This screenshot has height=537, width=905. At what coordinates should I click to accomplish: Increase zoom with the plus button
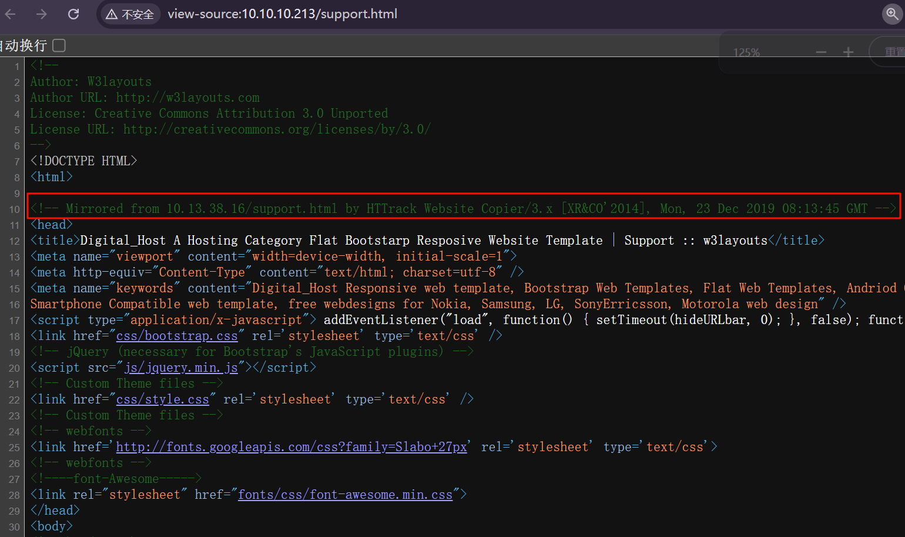848,52
